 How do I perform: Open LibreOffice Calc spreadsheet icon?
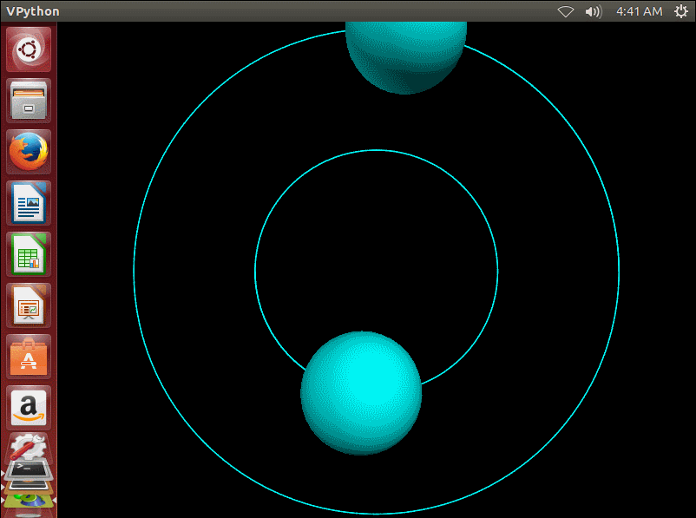click(x=29, y=254)
